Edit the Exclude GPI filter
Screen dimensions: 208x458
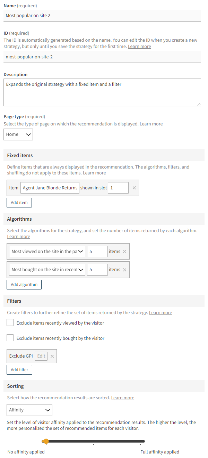(x=41, y=356)
